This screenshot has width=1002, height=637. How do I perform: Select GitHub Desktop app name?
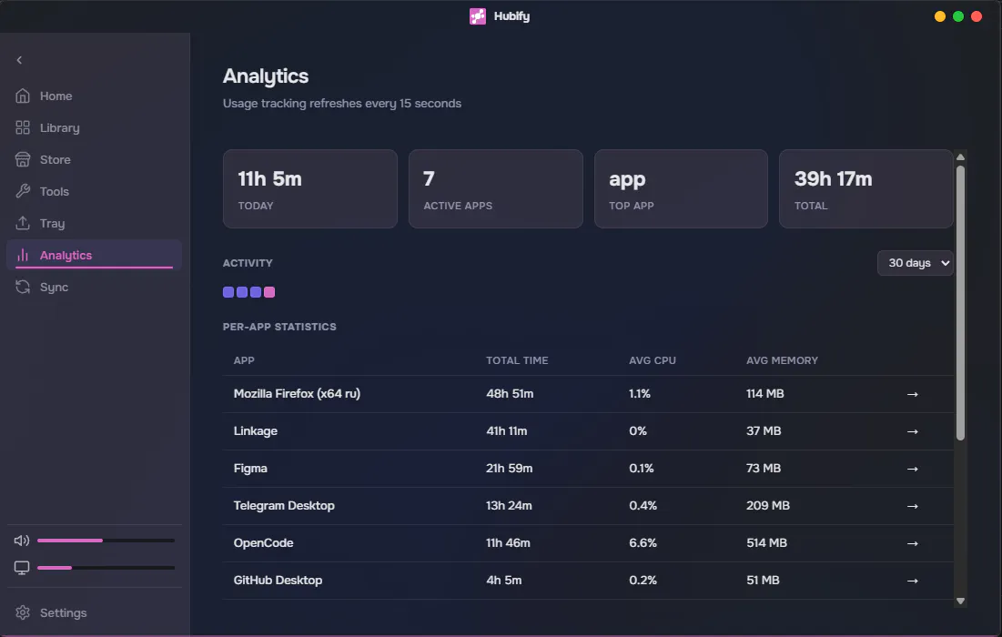[278, 581]
